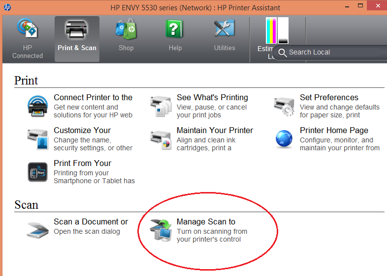Switch to the Help tab label
The width and height of the screenshot is (387, 276).
point(175,48)
